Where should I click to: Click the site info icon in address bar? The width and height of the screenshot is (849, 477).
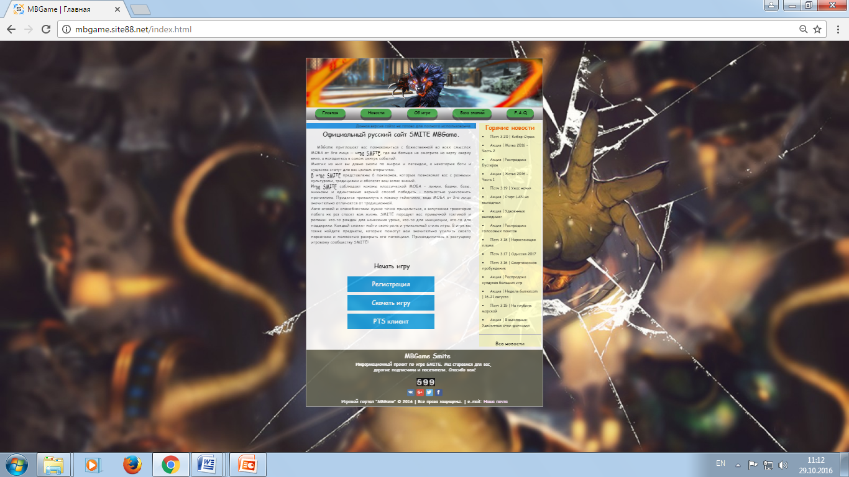click(67, 29)
